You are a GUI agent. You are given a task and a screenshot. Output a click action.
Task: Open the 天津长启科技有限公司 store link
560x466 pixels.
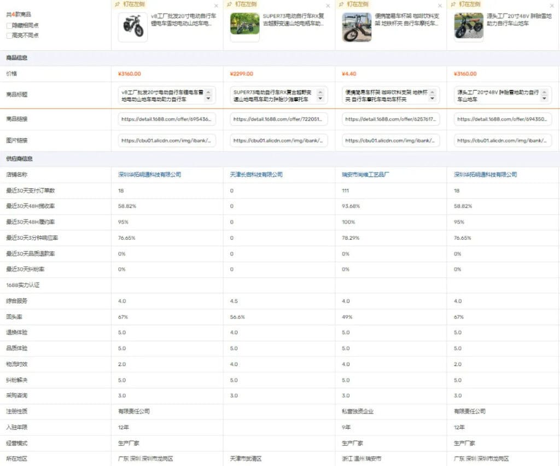[256, 175]
